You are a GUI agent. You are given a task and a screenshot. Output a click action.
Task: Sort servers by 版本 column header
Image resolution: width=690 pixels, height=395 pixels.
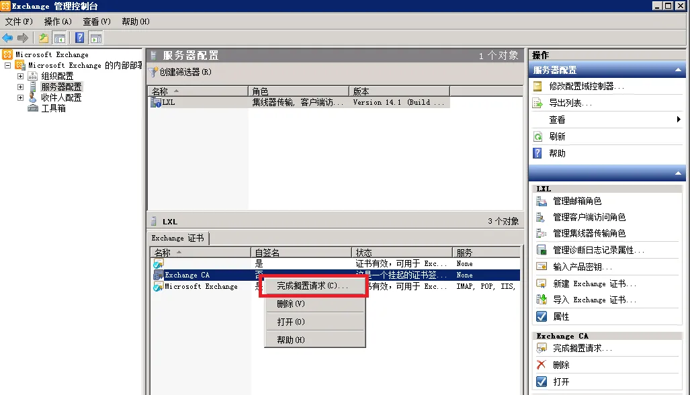point(400,91)
